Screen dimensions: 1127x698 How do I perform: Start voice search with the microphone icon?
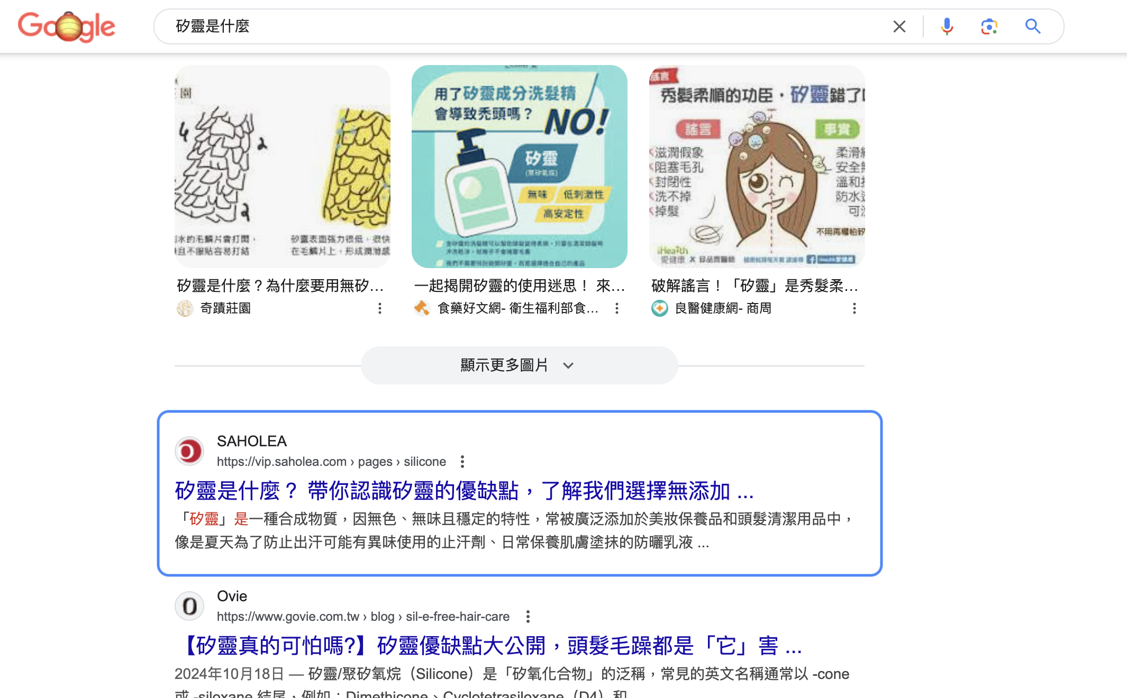coord(947,26)
